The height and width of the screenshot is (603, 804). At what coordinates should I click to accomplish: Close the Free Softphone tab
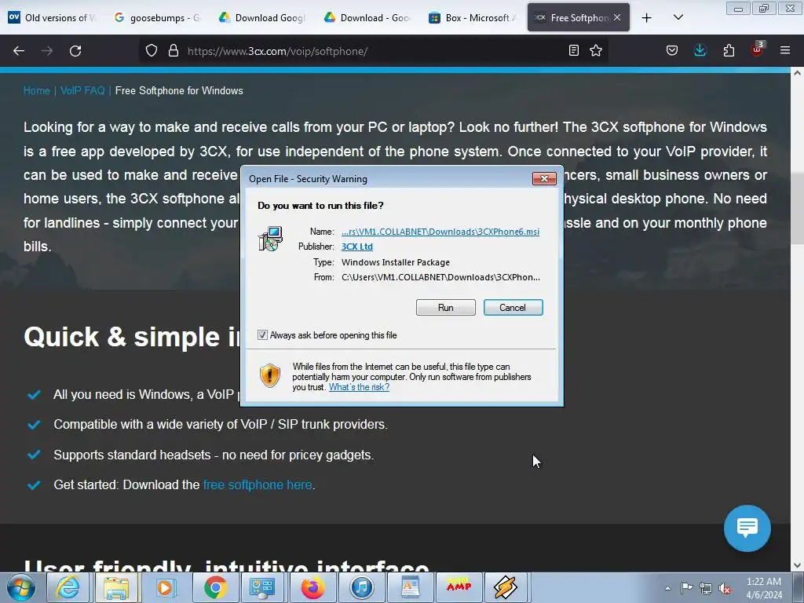coord(617,17)
